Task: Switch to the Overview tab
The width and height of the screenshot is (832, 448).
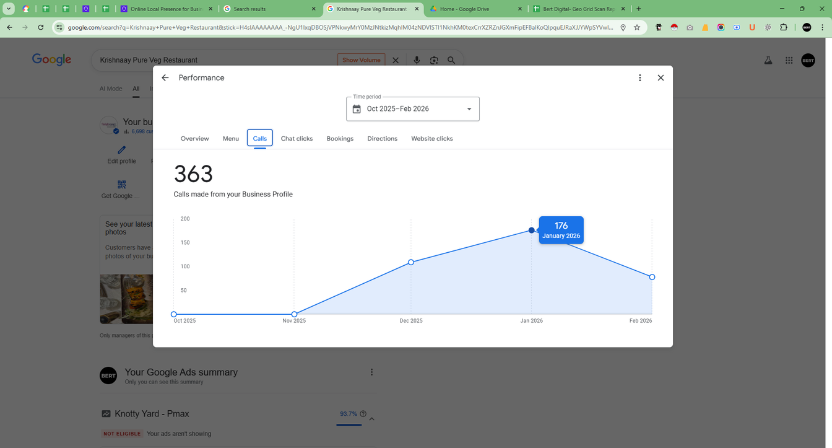Action: coord(195,139)
